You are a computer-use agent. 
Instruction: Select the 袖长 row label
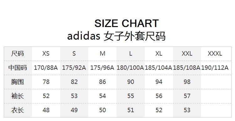(x=18, y=96)
